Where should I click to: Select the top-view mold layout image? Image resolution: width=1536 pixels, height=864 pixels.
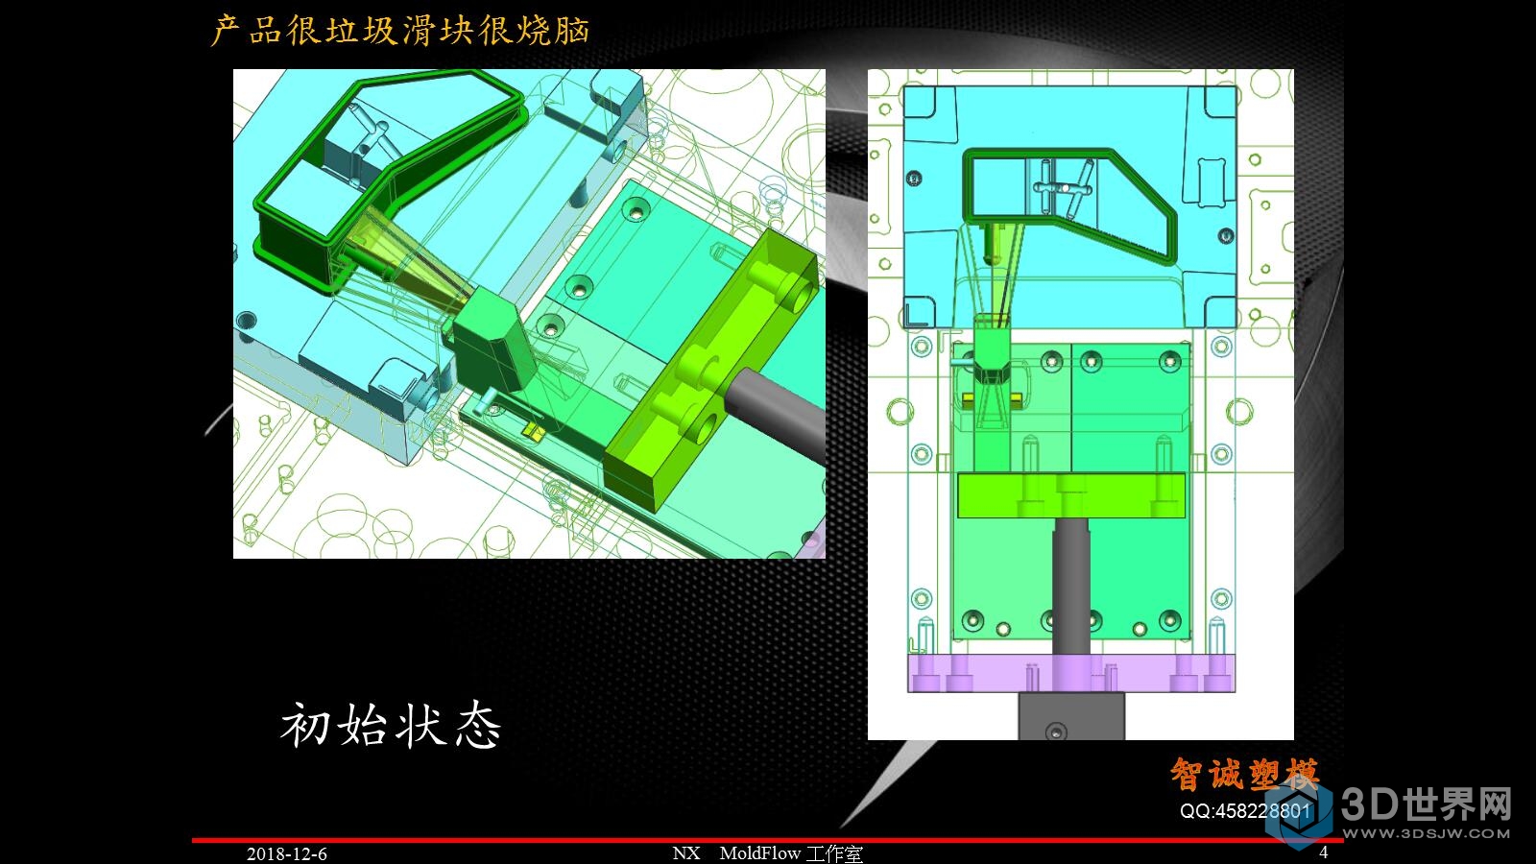click(1081, 404)
